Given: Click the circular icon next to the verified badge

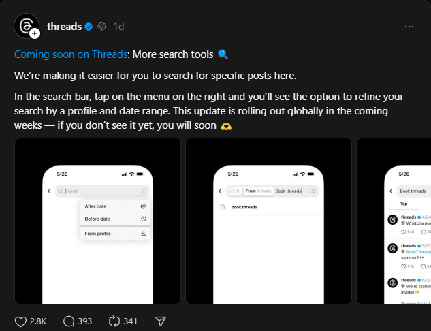Looking at the screenshot, I should [x=101, y=27].
